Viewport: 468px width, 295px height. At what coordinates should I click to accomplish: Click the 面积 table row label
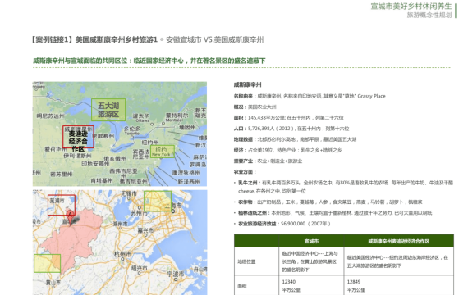click(x=242, y=286)
